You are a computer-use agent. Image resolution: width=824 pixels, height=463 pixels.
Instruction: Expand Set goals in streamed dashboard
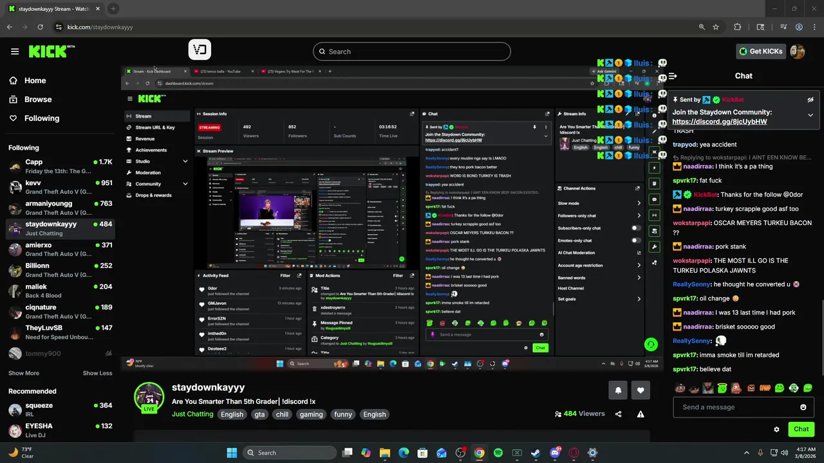(639, 299)
